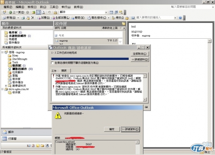The height and width of the screenshot is (155, 215).
Task: Select 未讀取的郵件 in favorite folders
Action: pos(18,36)
